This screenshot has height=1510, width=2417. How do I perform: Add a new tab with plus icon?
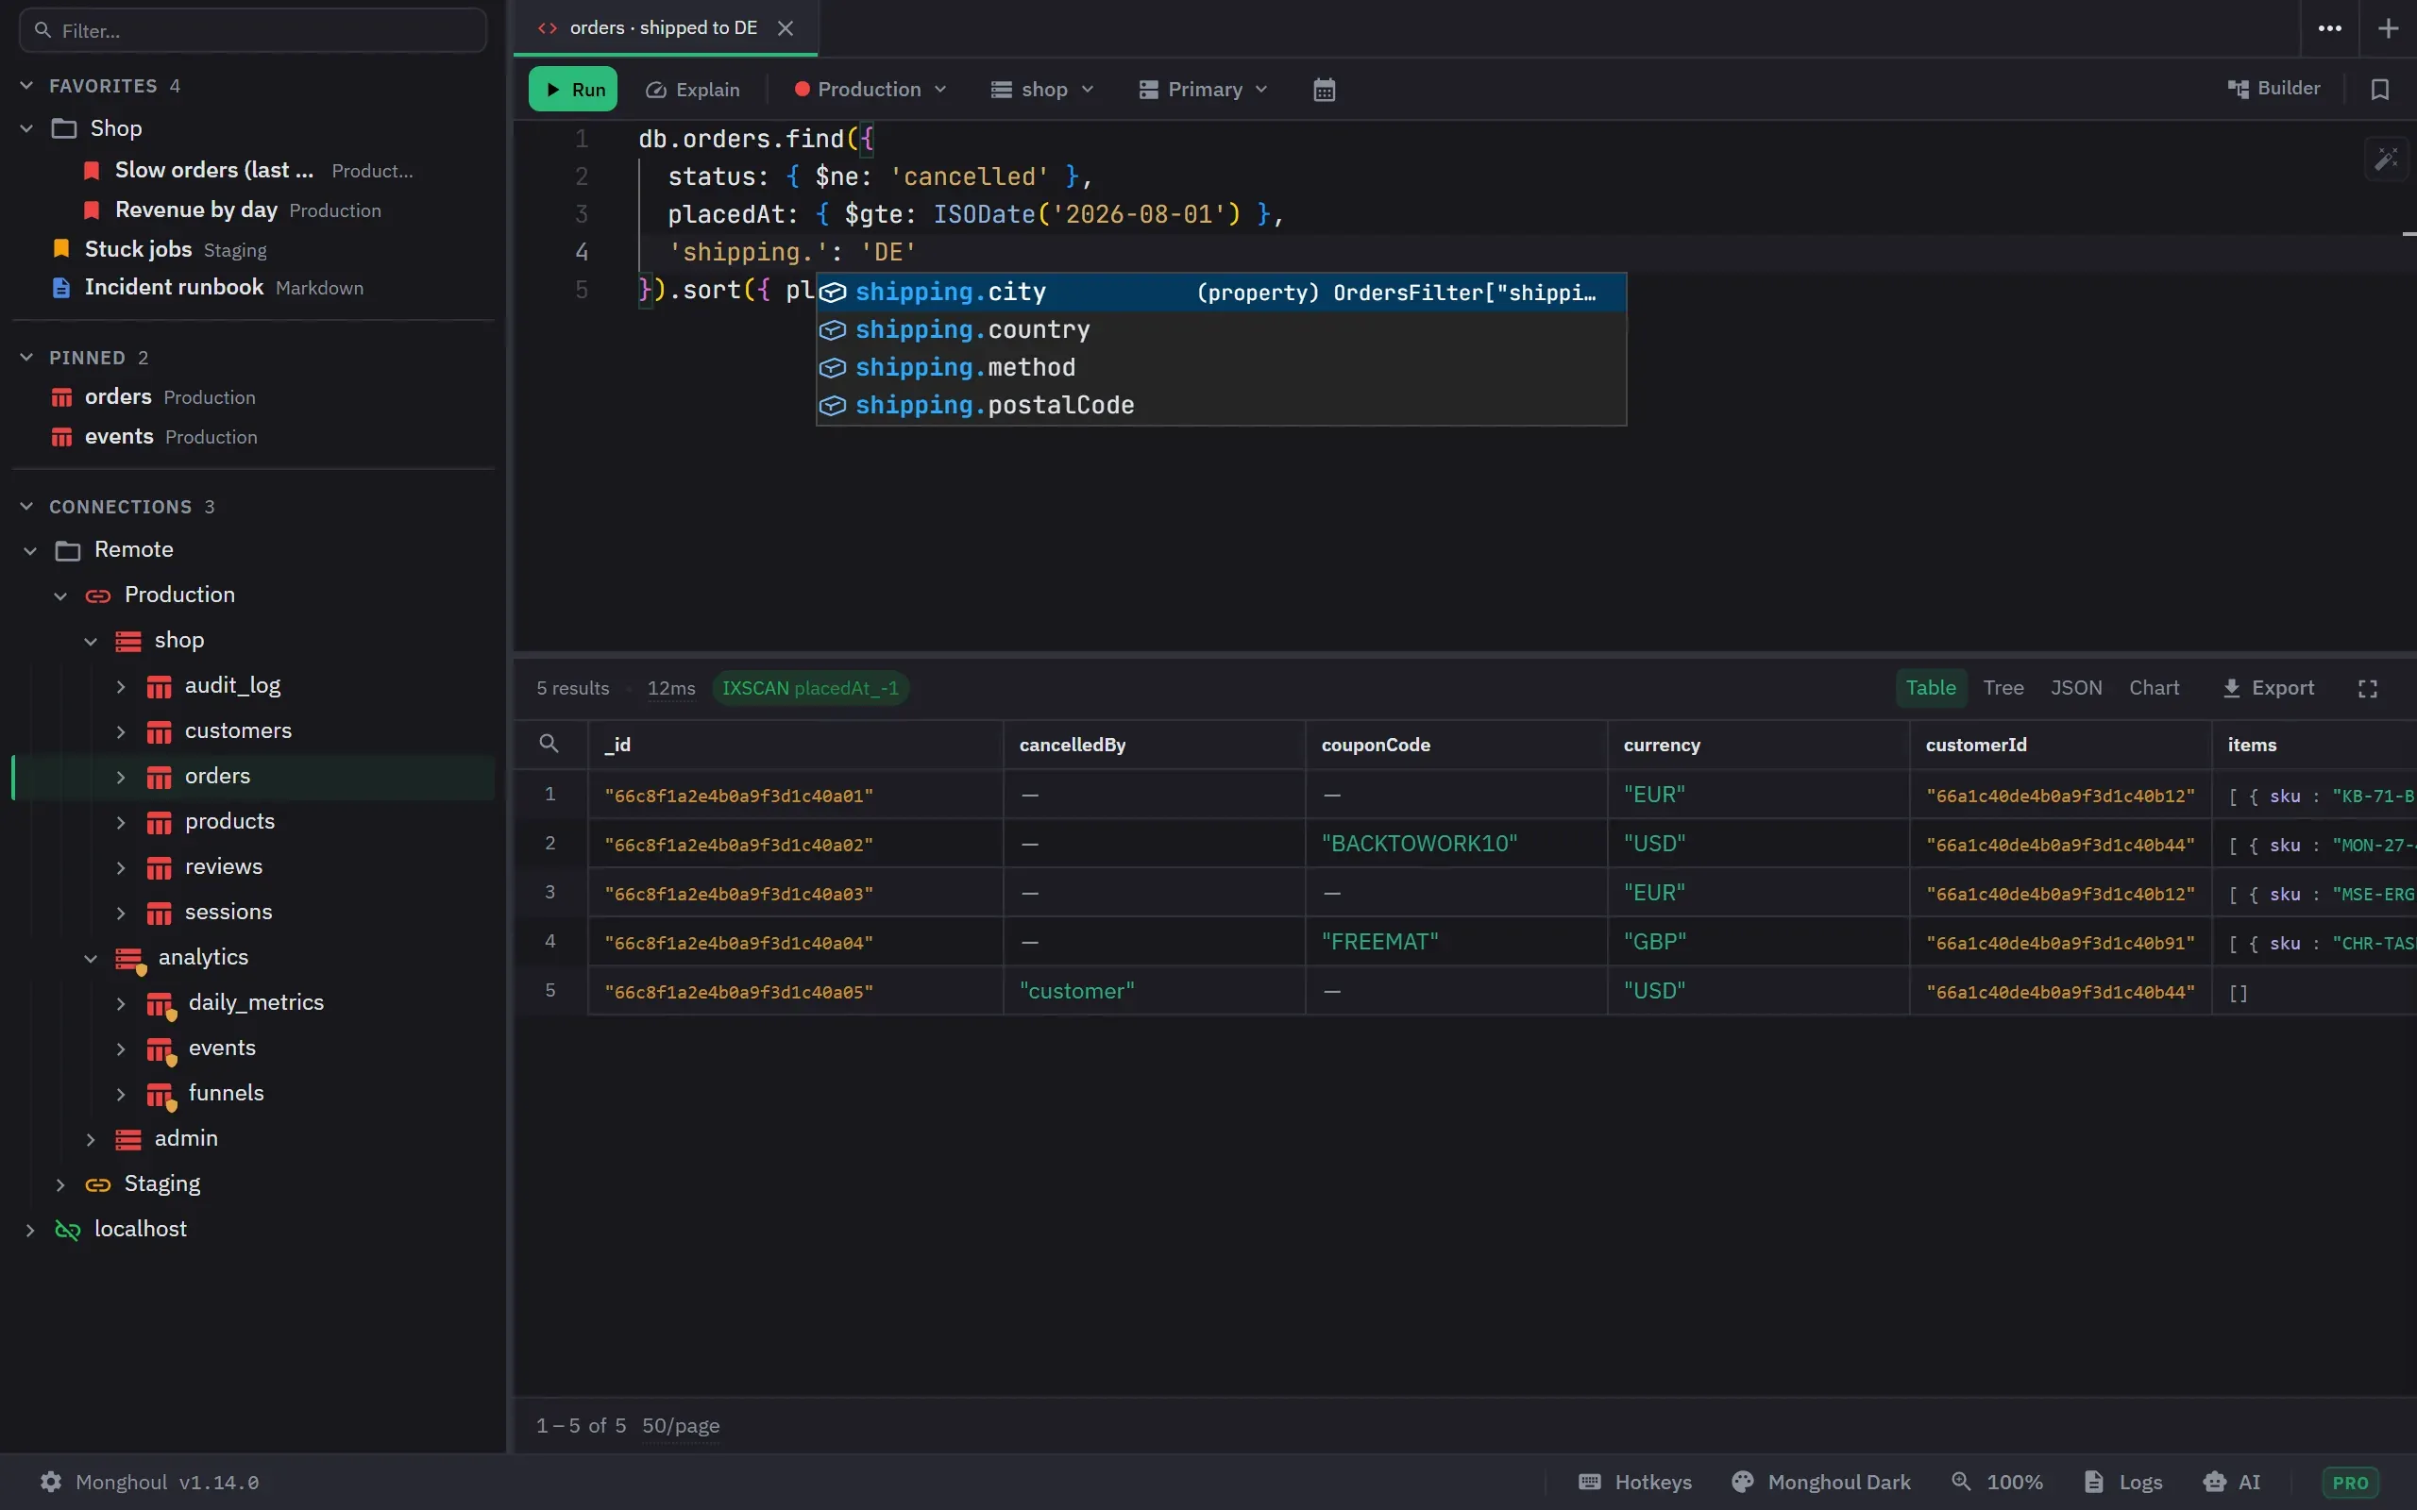click(x=2388, y=29)
